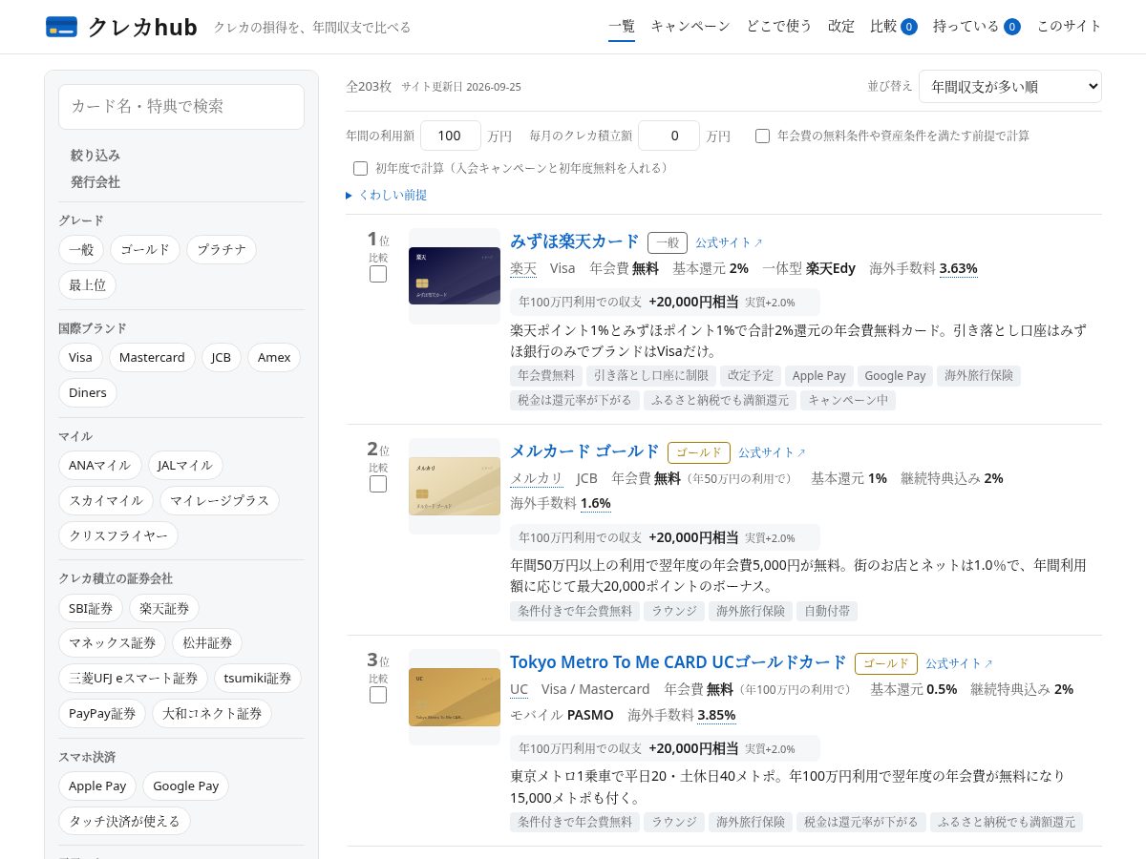Screen dimensions: 1146x859
Task: Open the どこで使う menu item
Action: [779, 27]
